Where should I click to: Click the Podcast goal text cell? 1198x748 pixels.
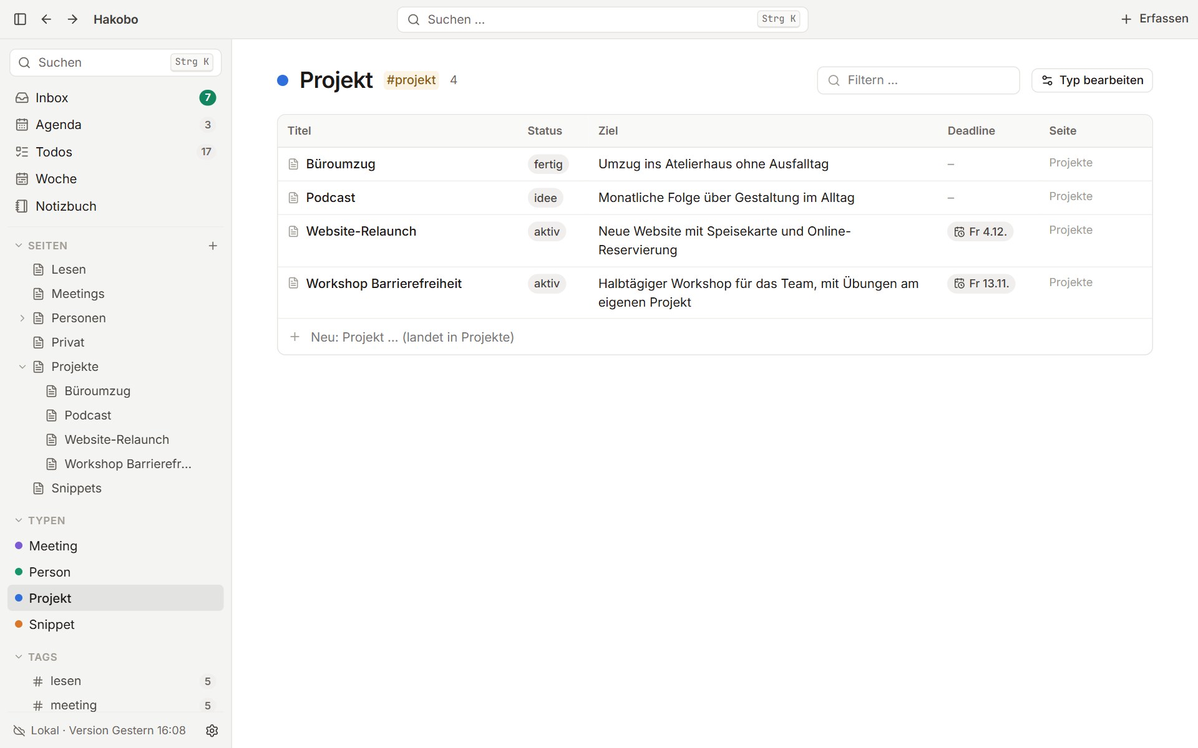726,198
